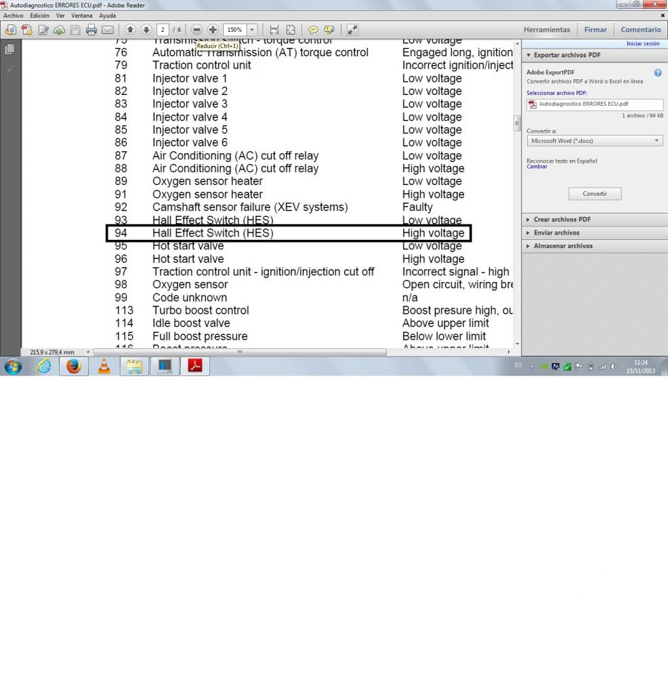Zoom in using the plus button
The width and height of the screenshot is (668, 694).
pyautogui.click(x=212, y=30)
